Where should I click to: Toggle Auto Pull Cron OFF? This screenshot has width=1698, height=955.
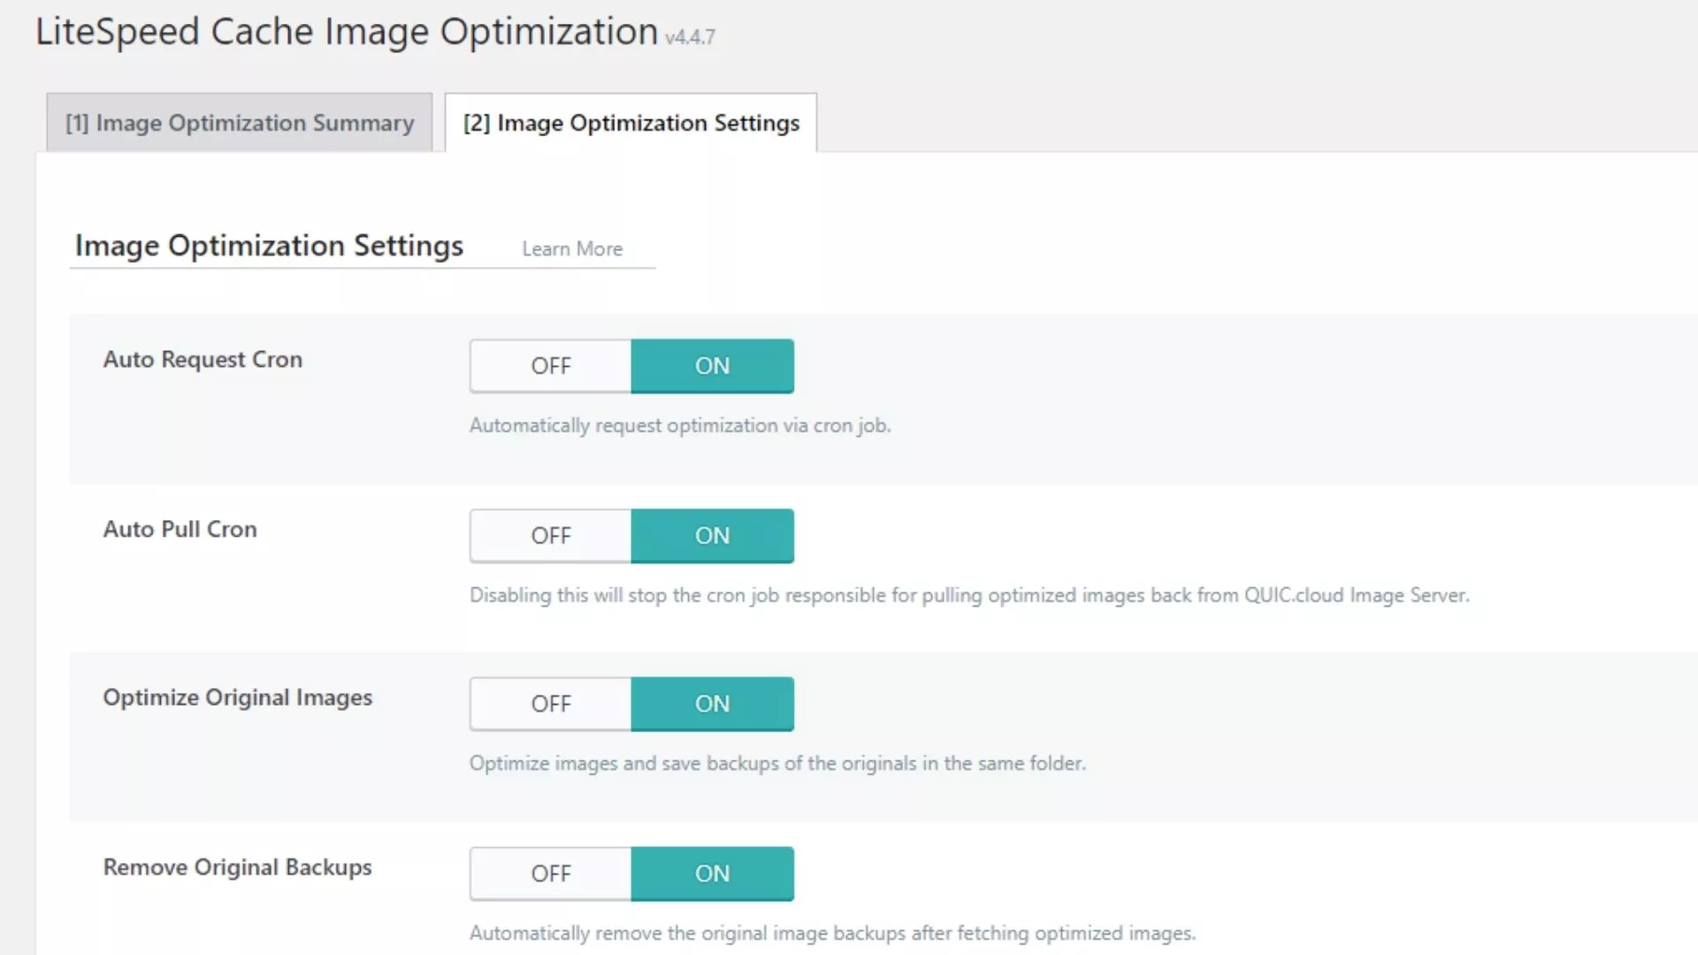tap(549, 534)
